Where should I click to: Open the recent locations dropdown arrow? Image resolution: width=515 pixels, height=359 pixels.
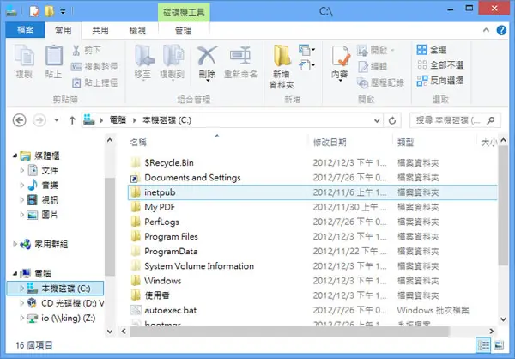pos(57,120)
